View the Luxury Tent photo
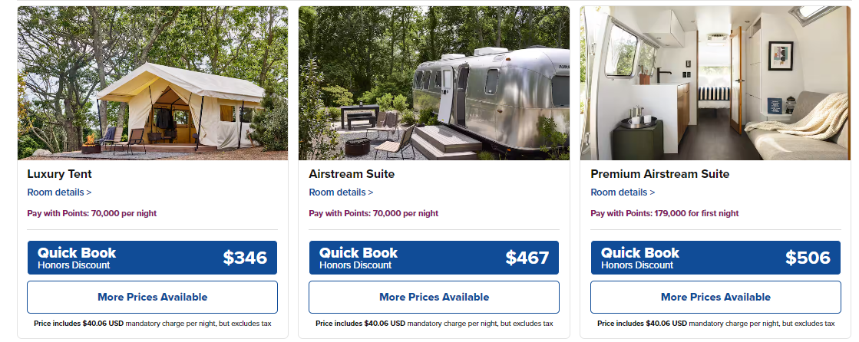 [152, 83]
